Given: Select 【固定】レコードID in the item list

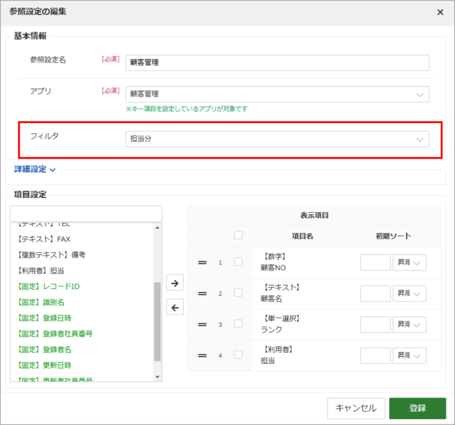Looking at the screenshot, I should (48, 286).
